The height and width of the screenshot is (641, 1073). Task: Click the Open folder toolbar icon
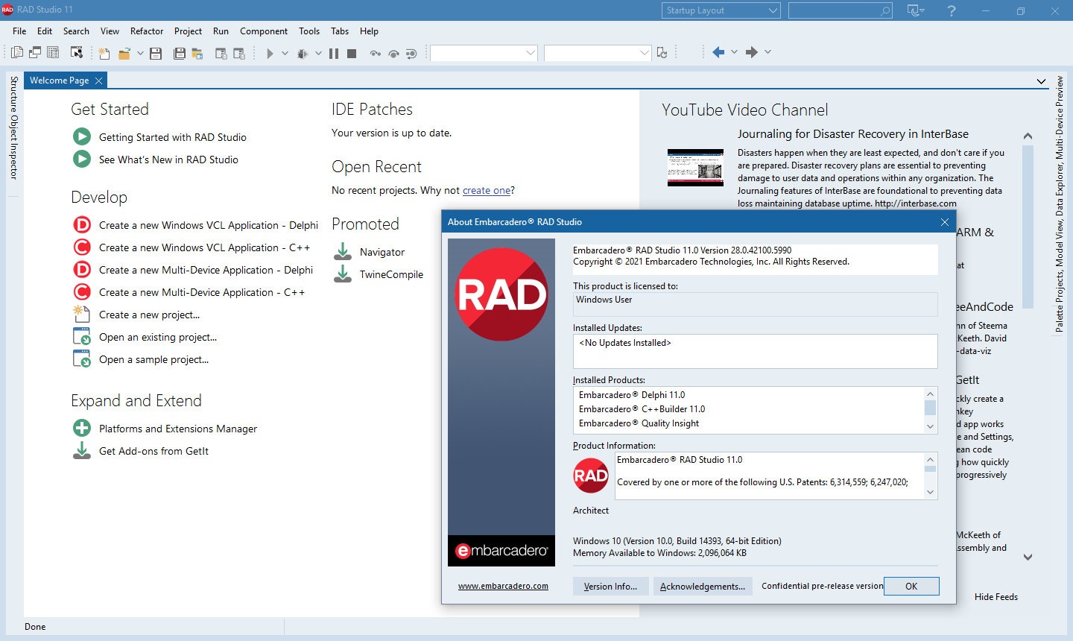[x=124, y=53]
